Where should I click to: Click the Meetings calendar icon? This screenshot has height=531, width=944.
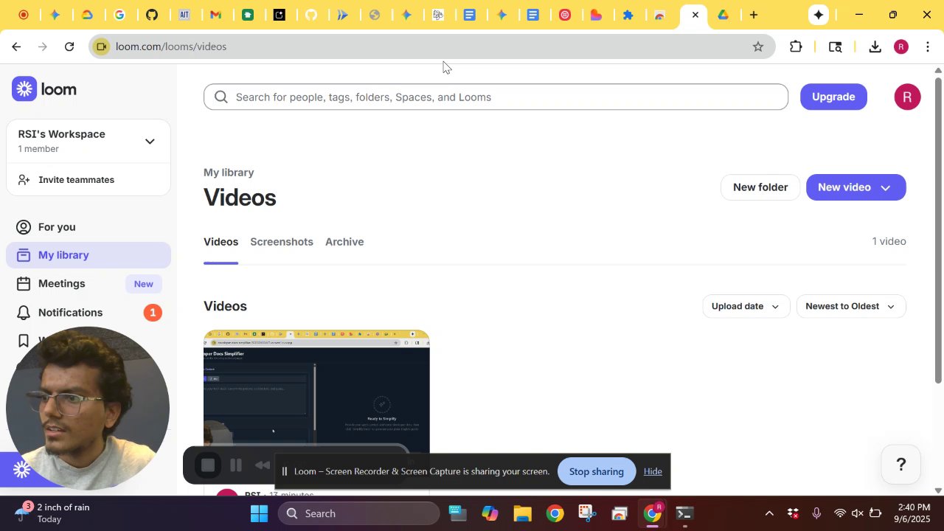pos(24,284)
